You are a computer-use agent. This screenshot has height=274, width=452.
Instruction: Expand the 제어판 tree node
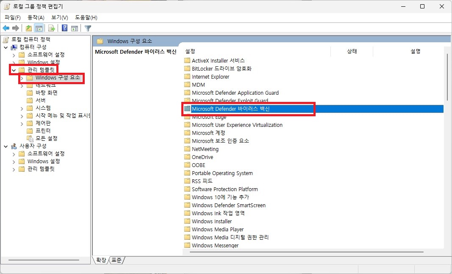click(22, 123)
